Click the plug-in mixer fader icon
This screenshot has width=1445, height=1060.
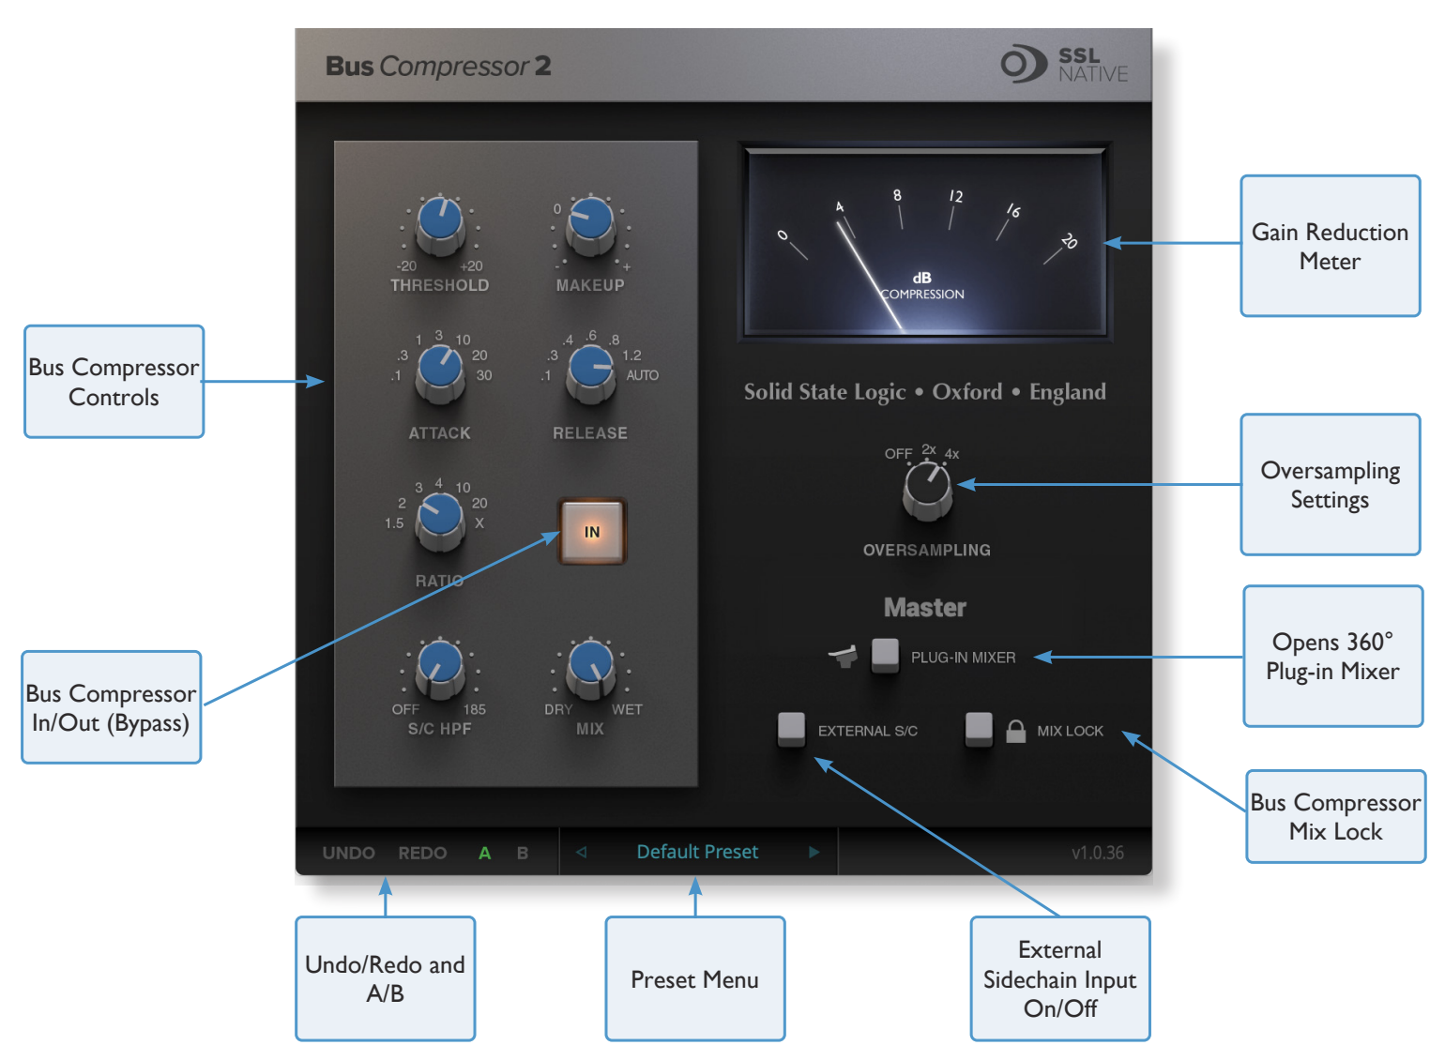point(844,656)
